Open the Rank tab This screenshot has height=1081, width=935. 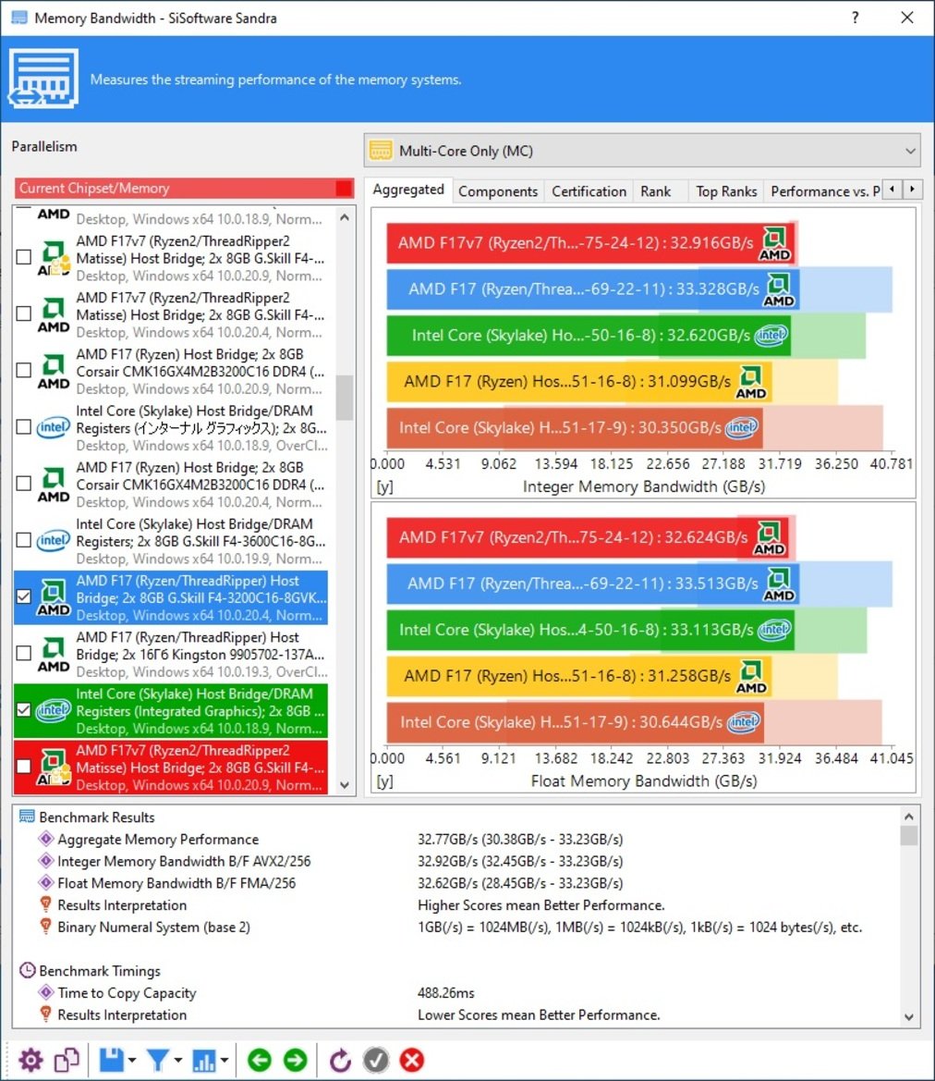655,191
